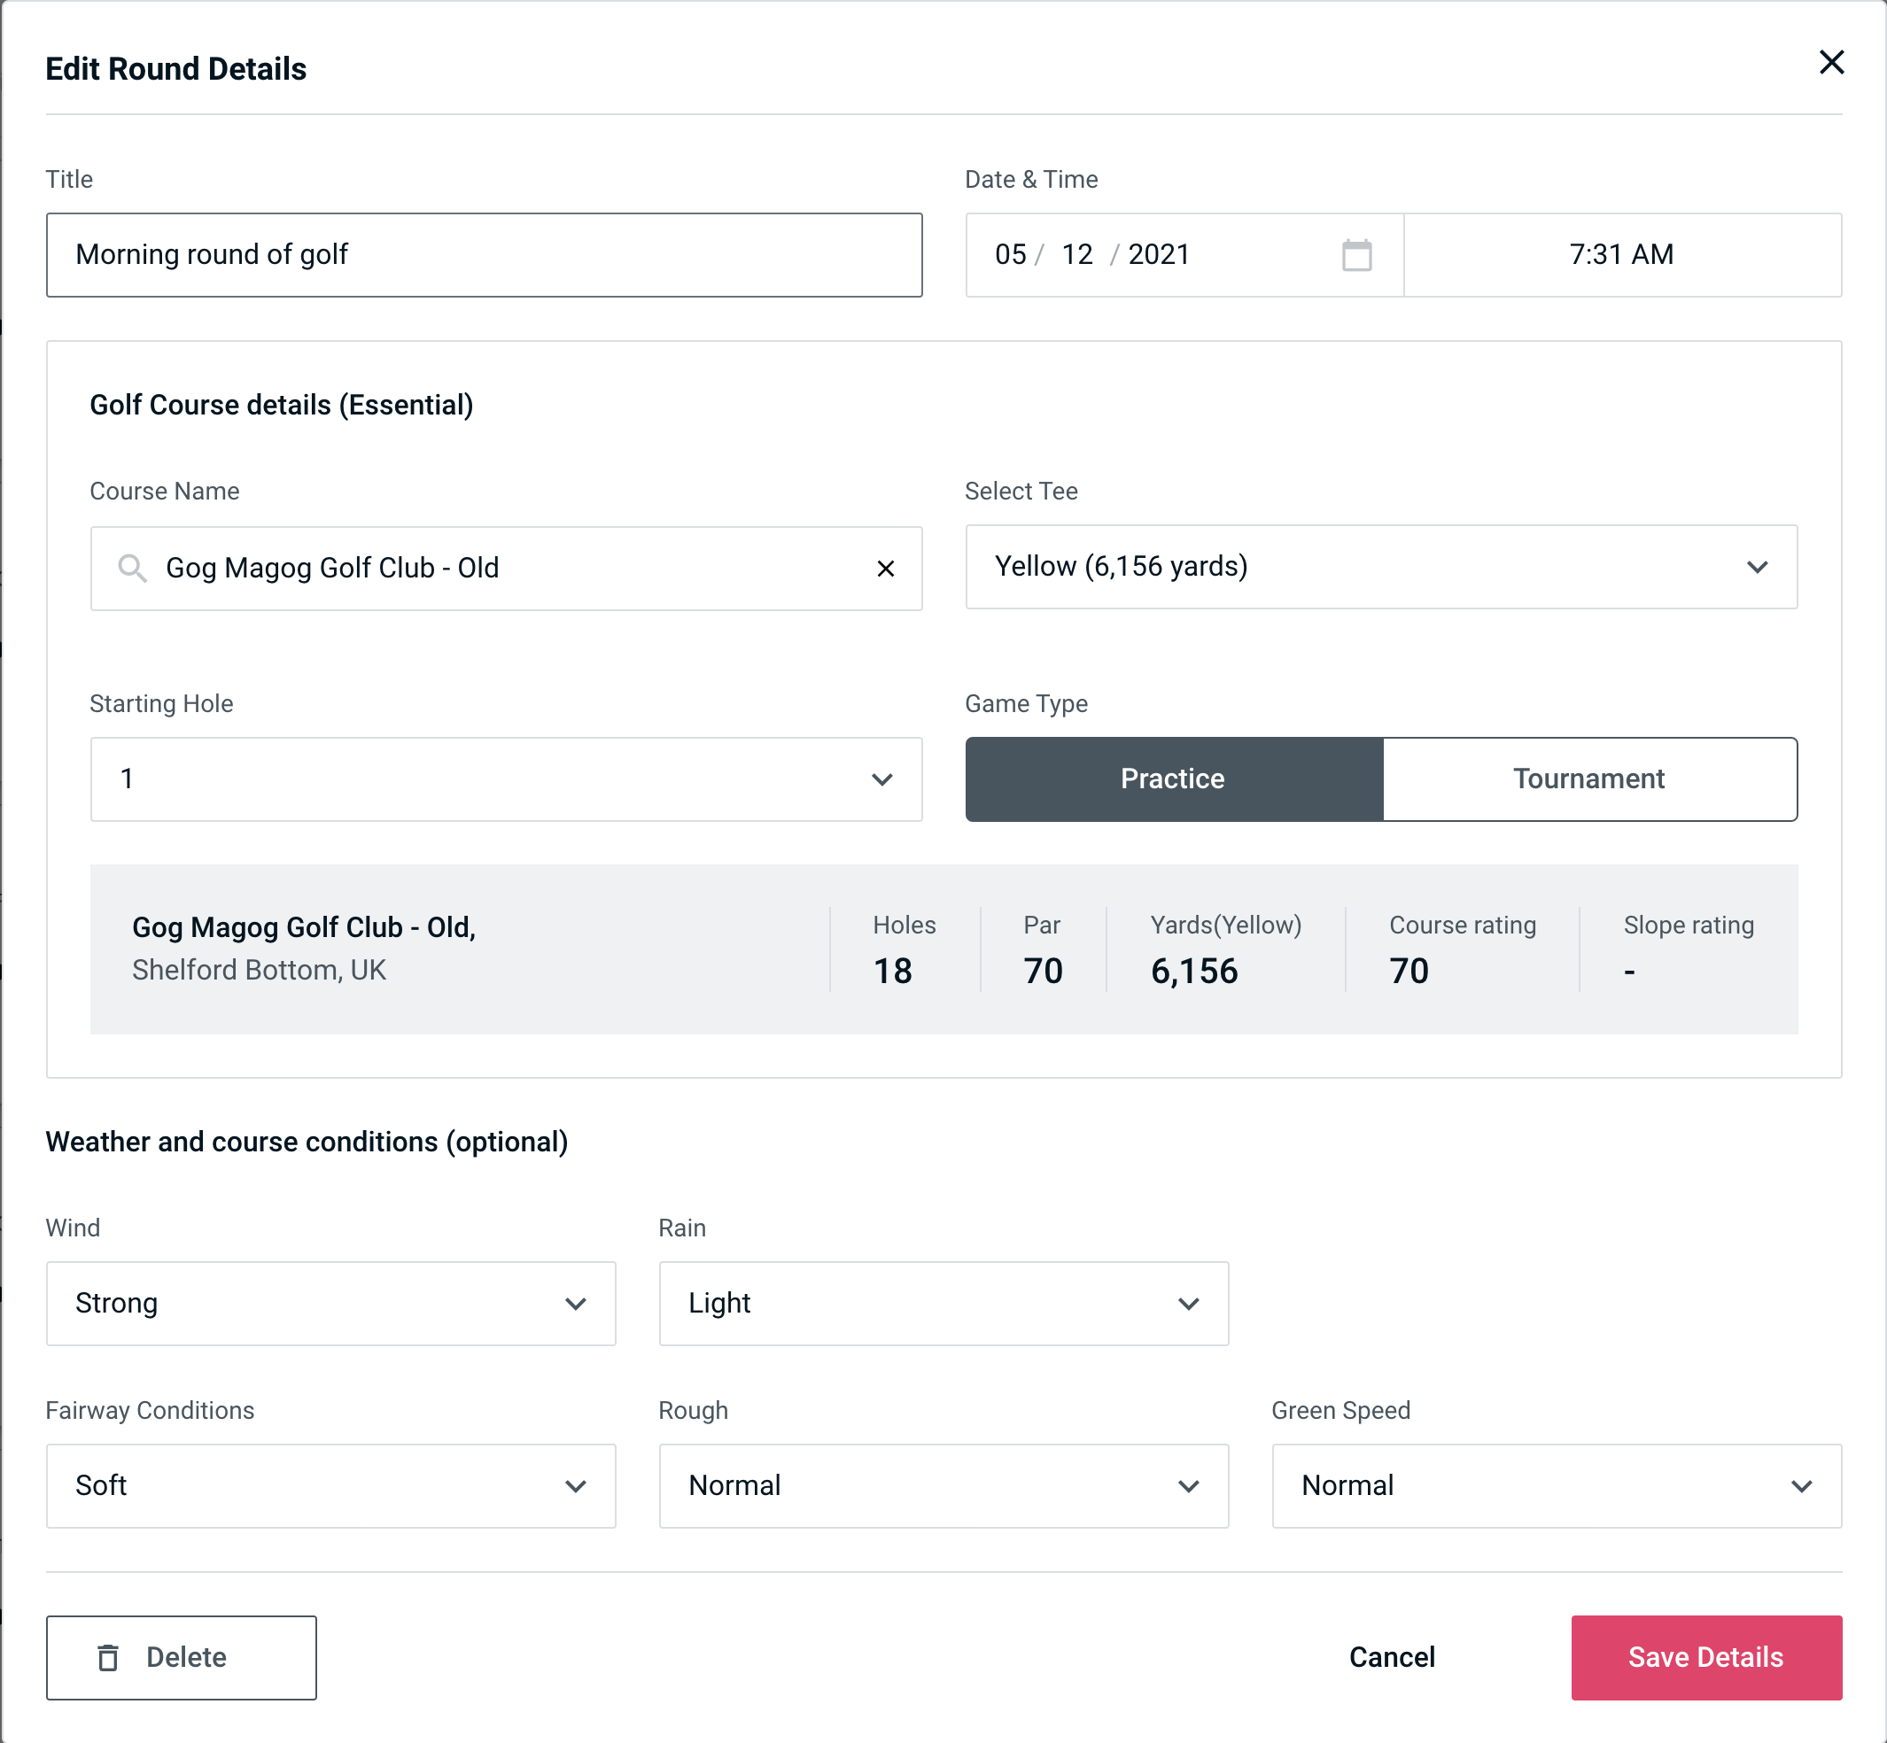
Task: Click the calendar icon next to date field
Action: click(x=1358, y=255)
